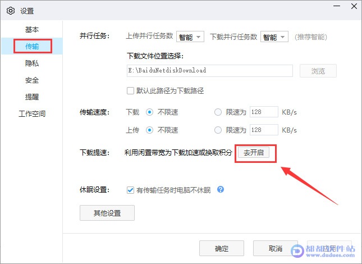Screen dimensions: 362x264
Task: Select 限速为 radio for 下载
Action: (218, 112)
